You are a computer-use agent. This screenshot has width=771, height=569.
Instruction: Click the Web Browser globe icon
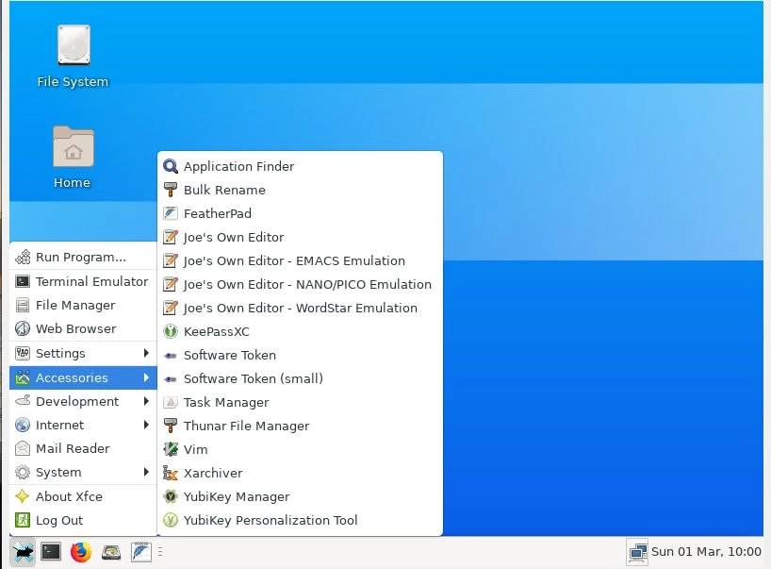tap(23, 328)
